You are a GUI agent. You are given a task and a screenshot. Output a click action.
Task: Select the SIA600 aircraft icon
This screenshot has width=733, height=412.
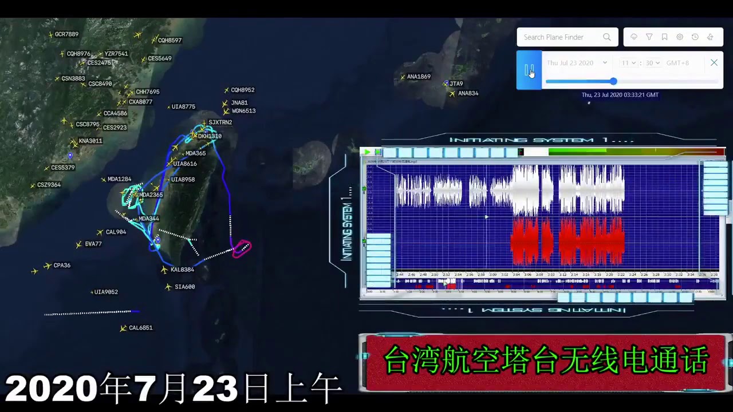pyautogui.click(x=168, y=287)
